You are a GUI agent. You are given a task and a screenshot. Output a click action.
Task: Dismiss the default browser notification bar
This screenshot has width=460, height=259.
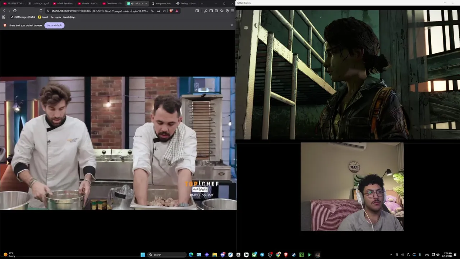click(x=232, y=26)
